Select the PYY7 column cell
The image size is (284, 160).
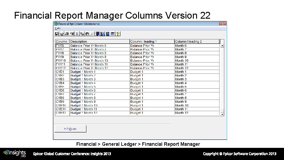pos(62,49)
